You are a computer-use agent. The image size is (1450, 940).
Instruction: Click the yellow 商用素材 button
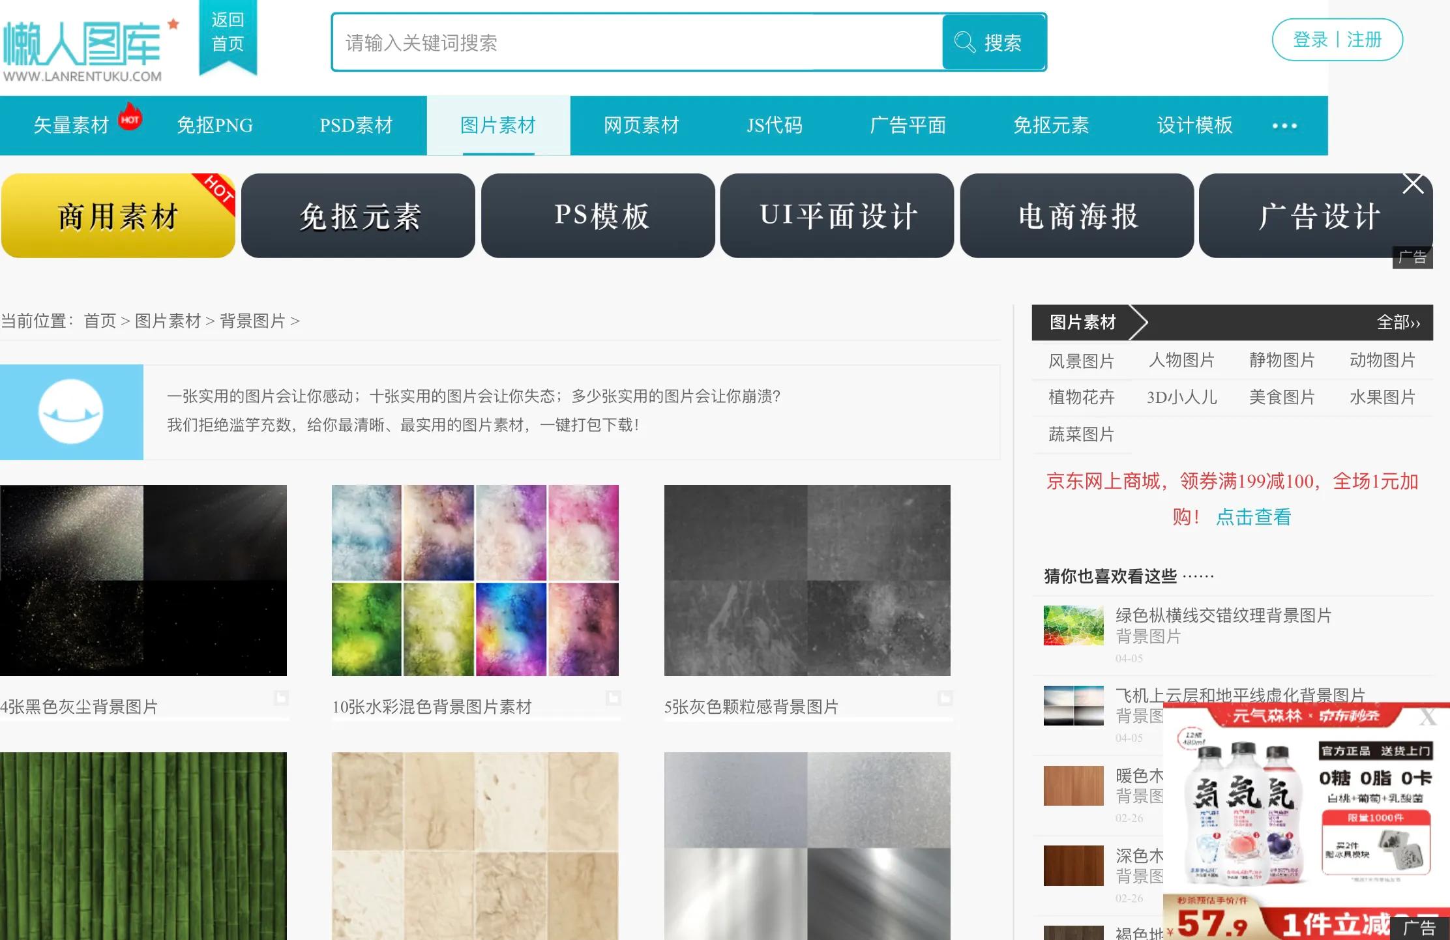point(116,215)
